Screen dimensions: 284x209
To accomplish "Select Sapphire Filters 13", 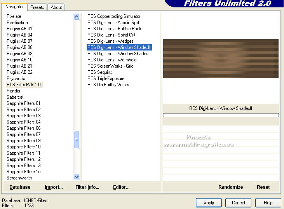I will 24,165.
